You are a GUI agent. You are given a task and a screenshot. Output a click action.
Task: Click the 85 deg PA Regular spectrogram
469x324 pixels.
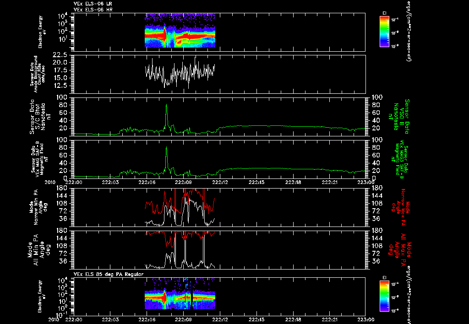[180, 293]
